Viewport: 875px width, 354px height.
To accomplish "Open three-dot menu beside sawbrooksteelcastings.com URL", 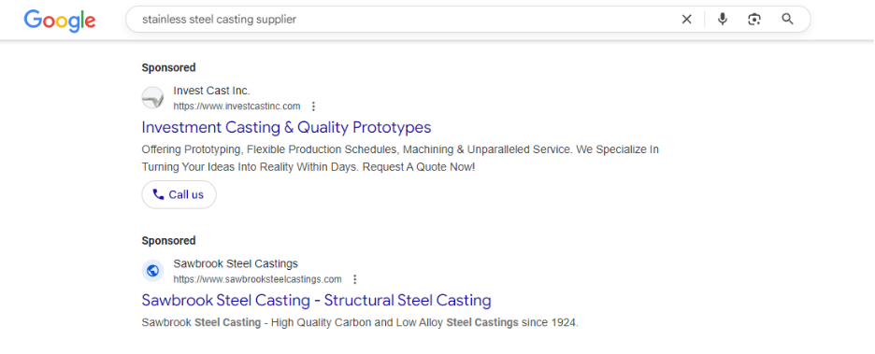I will click(354, 279).
